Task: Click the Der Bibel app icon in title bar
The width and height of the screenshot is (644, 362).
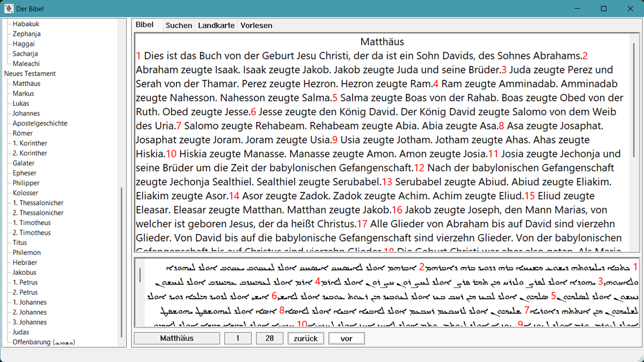Action: point(8,8)
